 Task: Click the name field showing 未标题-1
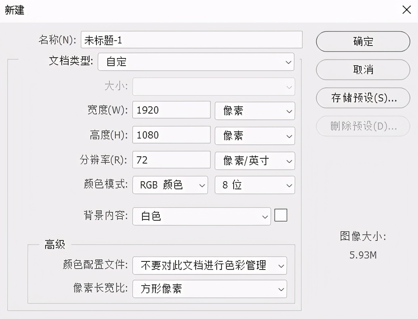(192, 39)
